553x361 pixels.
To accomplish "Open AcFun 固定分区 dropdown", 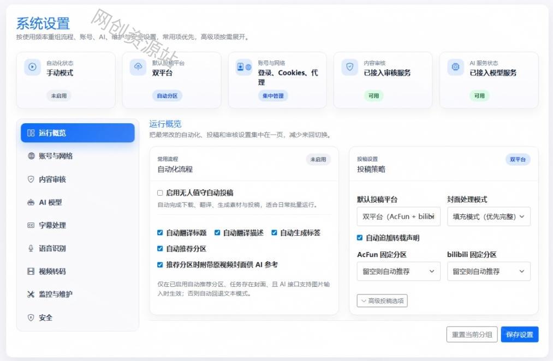I will coord(399,271).
